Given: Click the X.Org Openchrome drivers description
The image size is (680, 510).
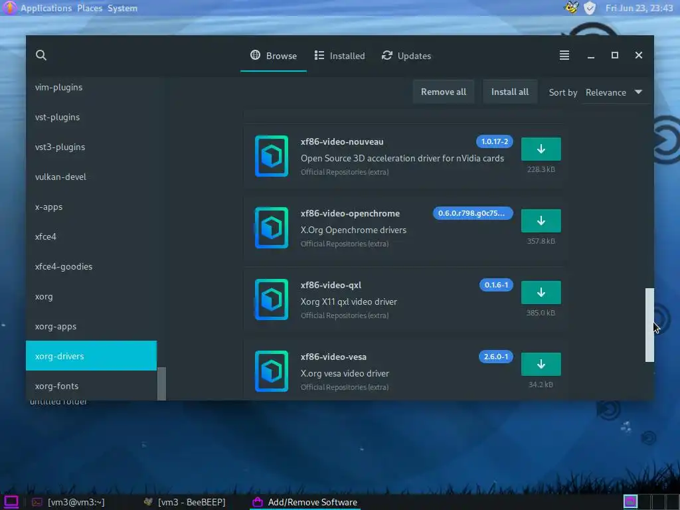Looking at the screenshot, I should [353, 230].
